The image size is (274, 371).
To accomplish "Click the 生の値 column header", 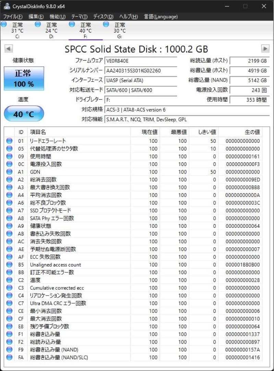I will point(240,132).
